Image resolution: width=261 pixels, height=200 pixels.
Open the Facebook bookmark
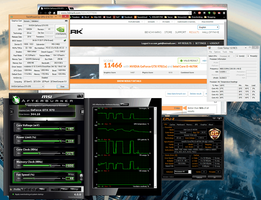click(x=127, y=17)
